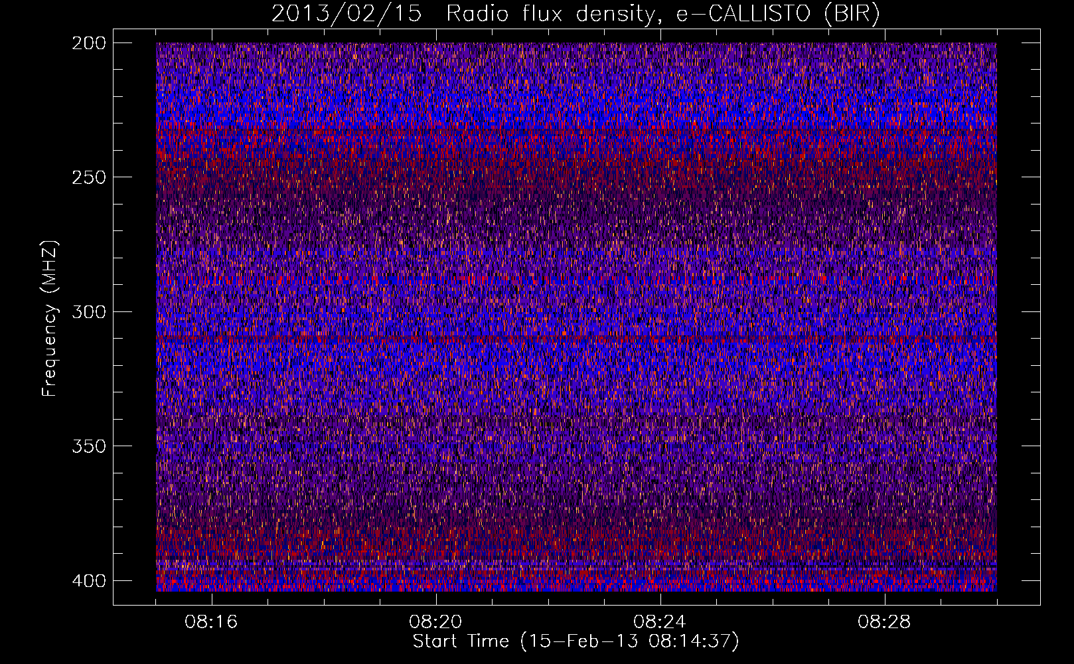Screen dimensions: 1074x664
Task: Click the 400 frequency tick label
Action: pos(88,580)
